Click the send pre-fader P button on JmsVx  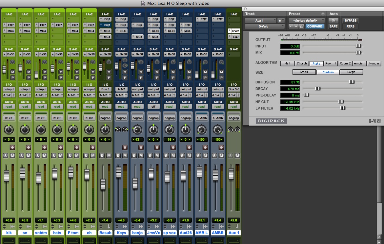click(x=157, y=78)
